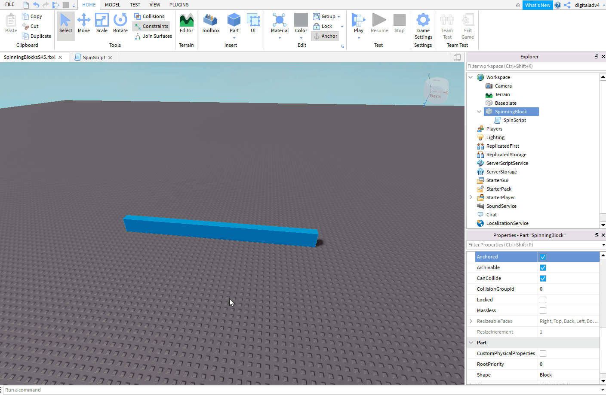The width and height of the screenshot is (606, 398).
Task: Click the What's New button
Action: 538,5
